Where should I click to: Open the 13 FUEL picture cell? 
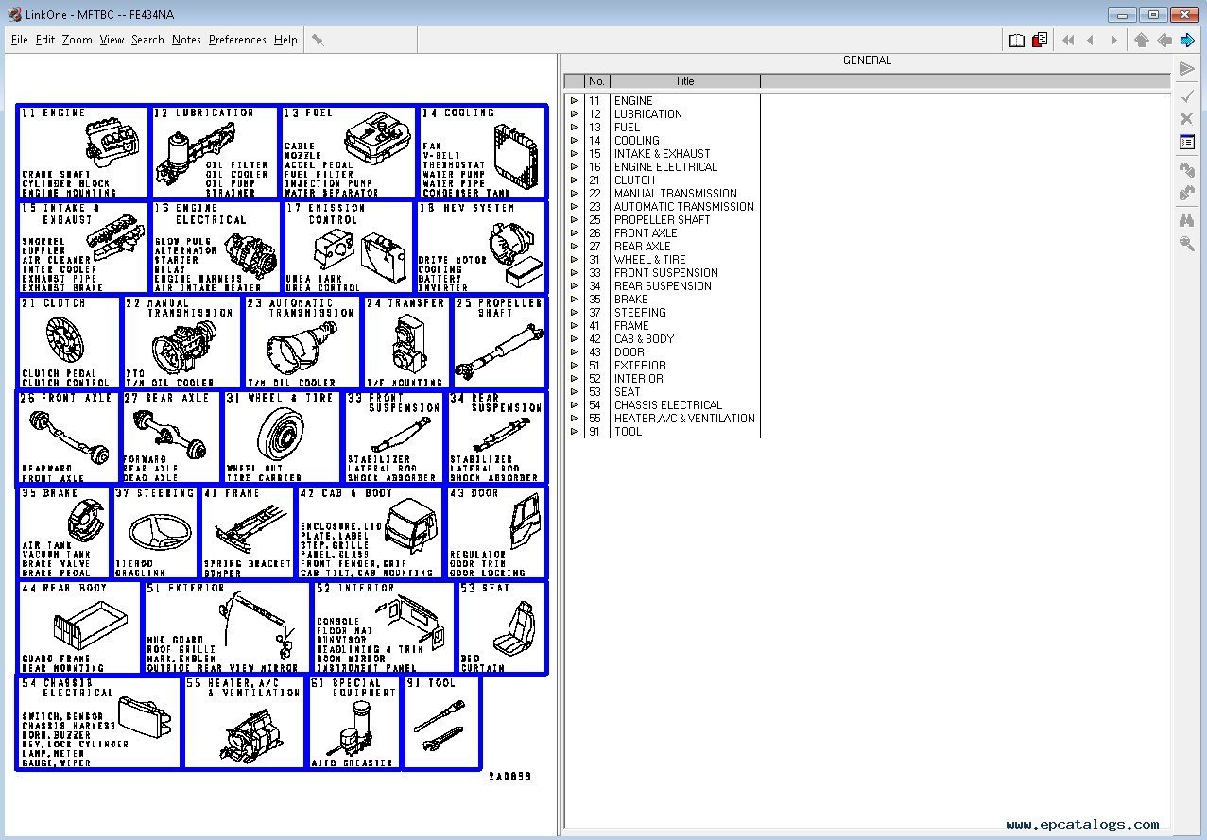coord(348,152)
